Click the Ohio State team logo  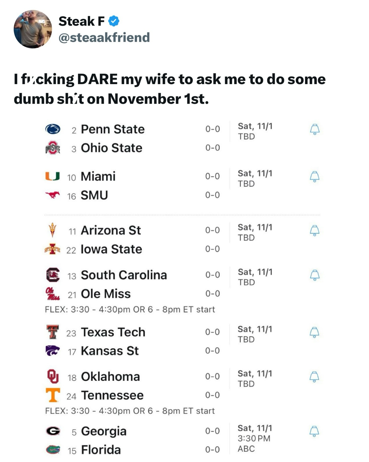53,148
